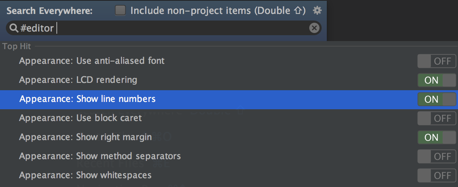The width and height of the screenshot is (458, 187).
Task: Turn off LCD rendering toggle
Action: tap(437, 80)
